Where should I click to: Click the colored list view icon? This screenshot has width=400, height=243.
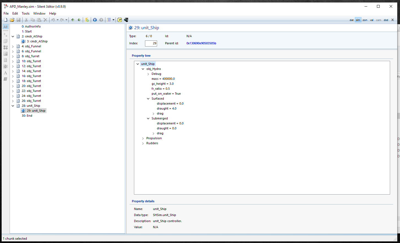click(109, 20)
